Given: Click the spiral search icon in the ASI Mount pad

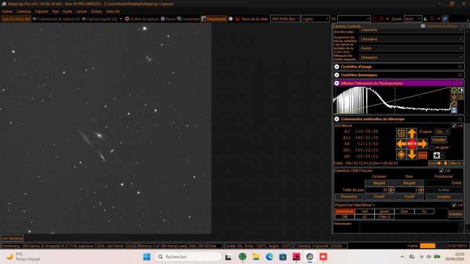Looking at the screenshot, I should [401, 133].
